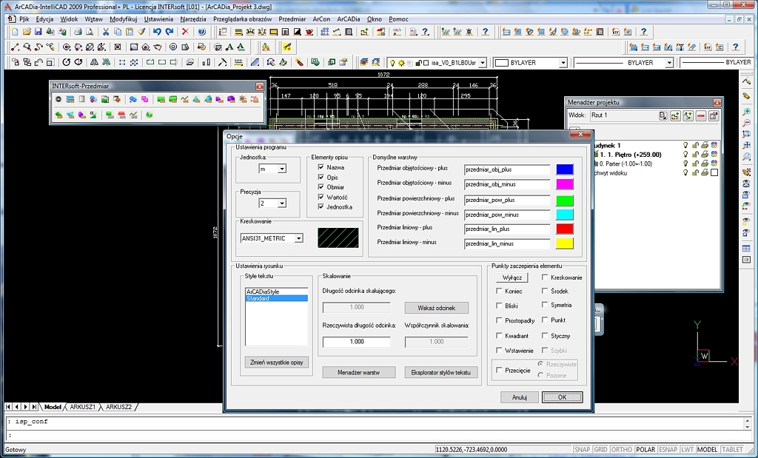Click the cyan triangle measurement icon
Image resolution: width=758 pixels, height=458 pixels.
196,100
